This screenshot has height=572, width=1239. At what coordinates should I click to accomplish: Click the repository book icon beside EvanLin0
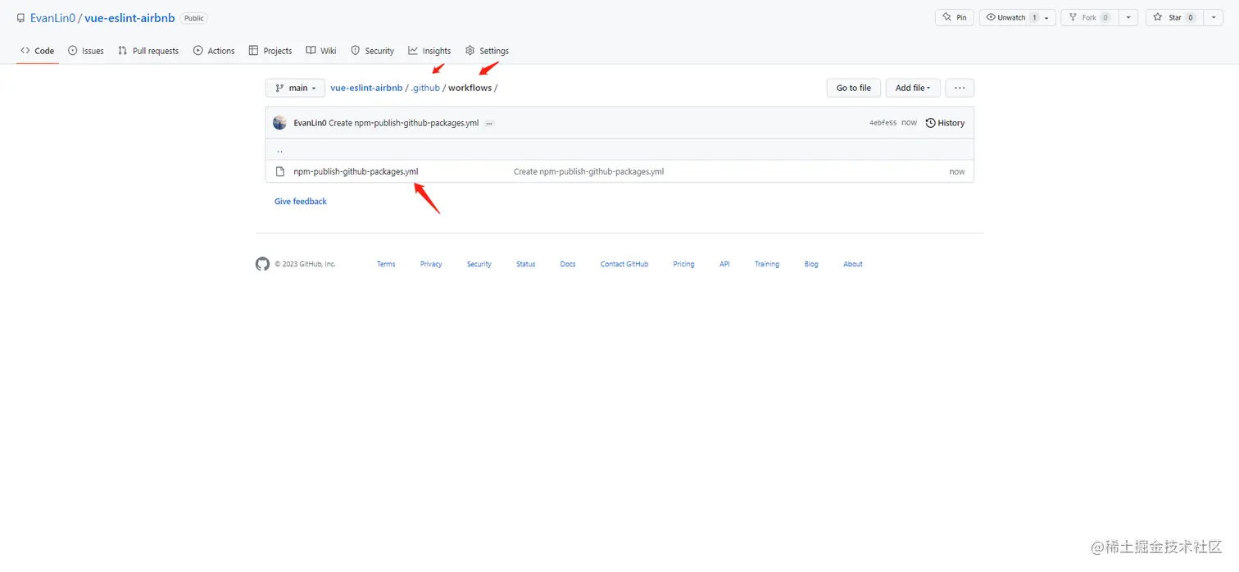tap(20, 18)
